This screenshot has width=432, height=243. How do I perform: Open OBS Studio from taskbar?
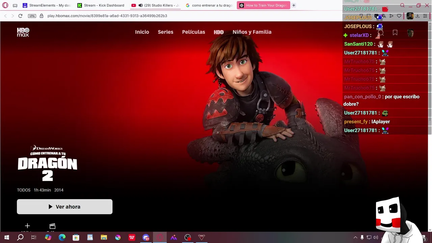pos(188,238)
